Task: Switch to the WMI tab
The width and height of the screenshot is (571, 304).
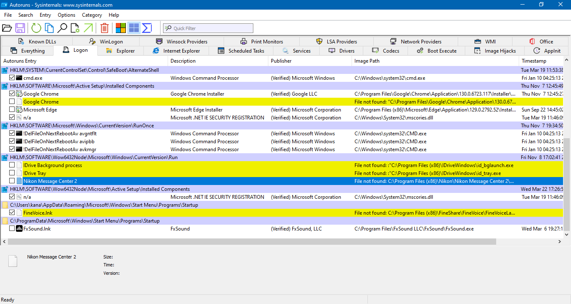Action: [485, 41]
